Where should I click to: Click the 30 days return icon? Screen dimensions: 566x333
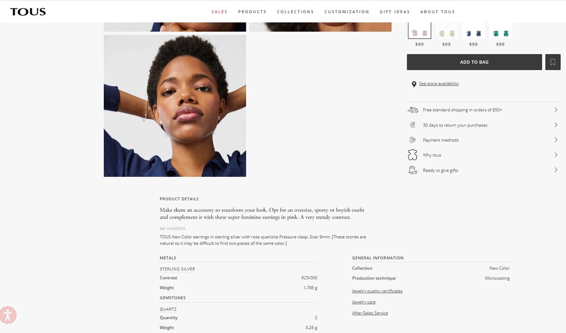[x=413, y=125]
